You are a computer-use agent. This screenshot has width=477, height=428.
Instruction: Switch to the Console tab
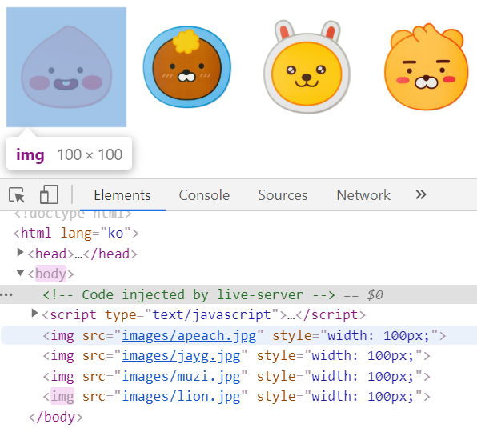[x=204, y=195]
